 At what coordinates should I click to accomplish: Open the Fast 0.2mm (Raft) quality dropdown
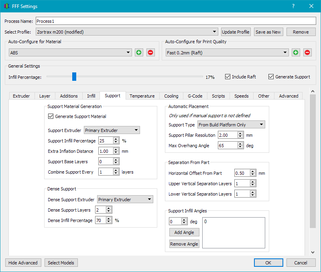point(227,52)
